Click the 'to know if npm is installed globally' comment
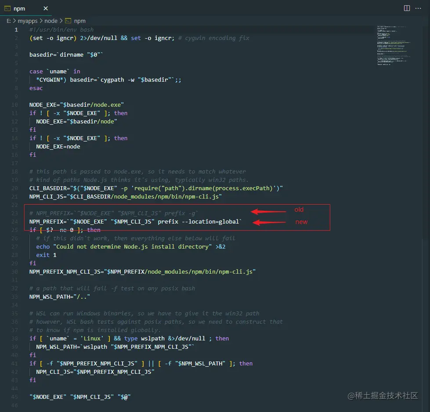430x412 pixels. click(x=95, y=330)
